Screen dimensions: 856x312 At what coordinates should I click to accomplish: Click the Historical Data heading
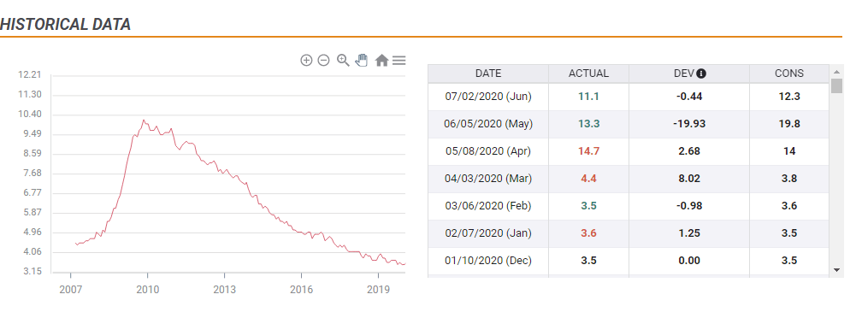66,24
